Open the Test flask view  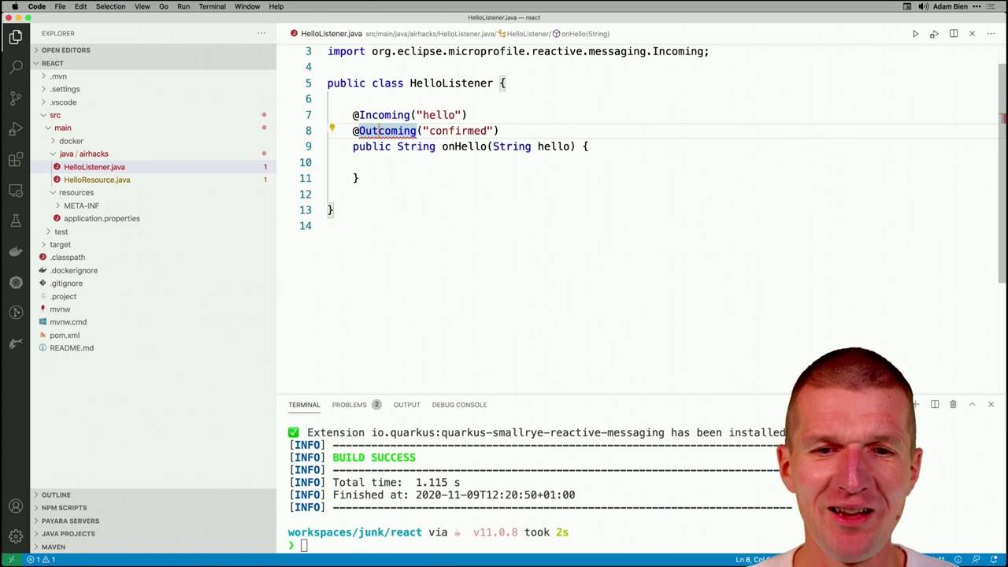click(x=16, y=221)
